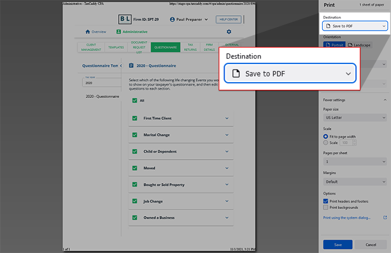The image size is (391, 253).
Task: Select Landscape orientation
Action: (x=359, y=45)
